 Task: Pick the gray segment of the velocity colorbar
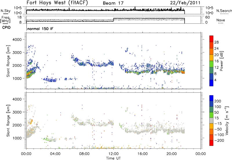[211, 120]
